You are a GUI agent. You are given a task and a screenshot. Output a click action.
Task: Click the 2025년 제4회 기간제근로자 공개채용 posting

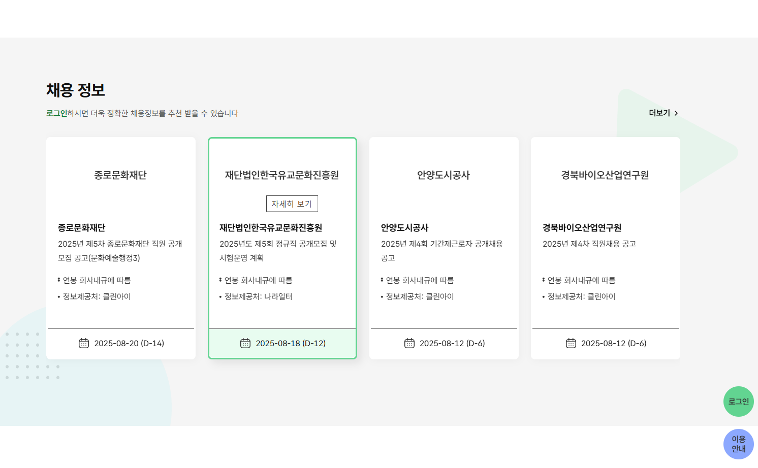(x=442, y=251)
